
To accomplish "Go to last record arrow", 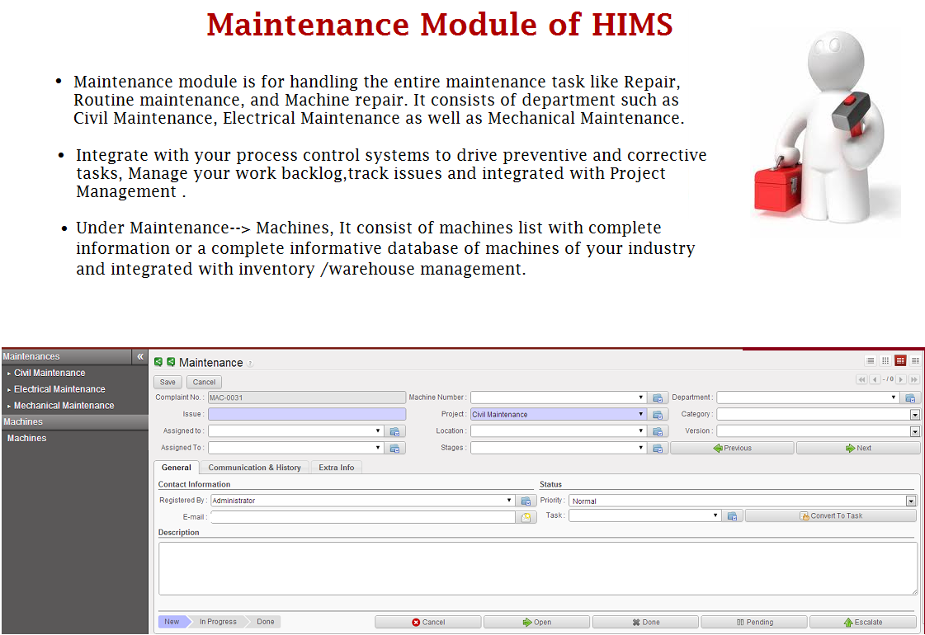I will pyautogui.click(x=913, y=379).
